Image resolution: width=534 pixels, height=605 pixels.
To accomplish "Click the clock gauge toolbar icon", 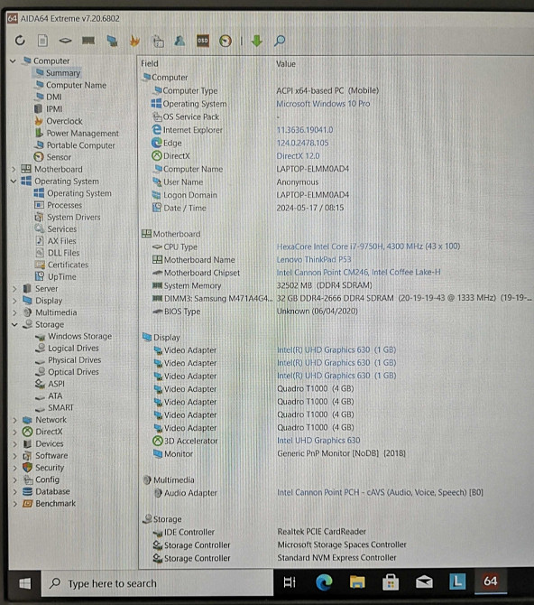I will click(226, 41).
